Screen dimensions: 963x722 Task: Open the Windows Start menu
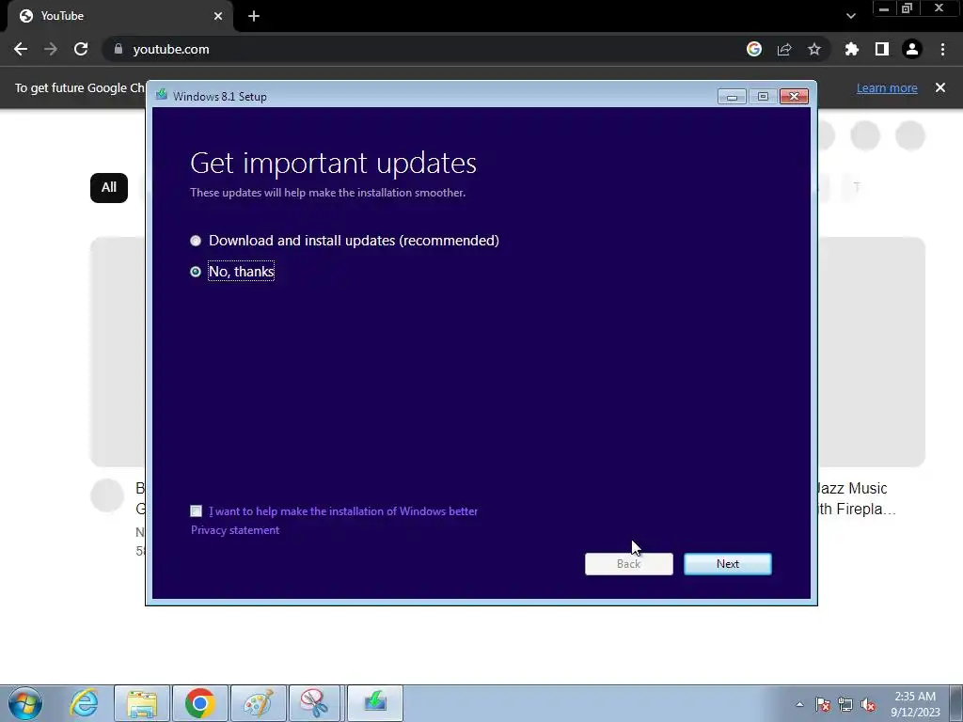[25, 703]
